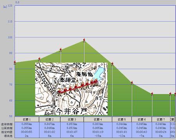Screen dimensions: 176x140
Task: Click the inset topographic map thumbnail
Action: point(71,89)
